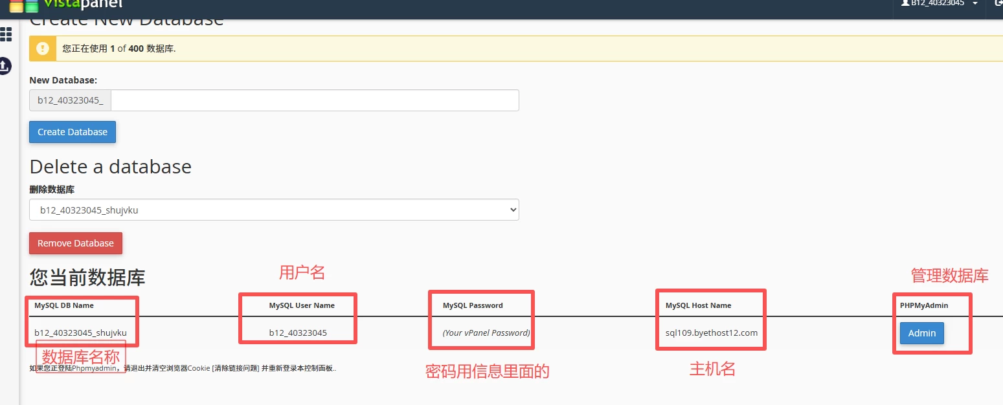
Task: Open the grid menu icon in sidebar
Action: click(5, 34)
